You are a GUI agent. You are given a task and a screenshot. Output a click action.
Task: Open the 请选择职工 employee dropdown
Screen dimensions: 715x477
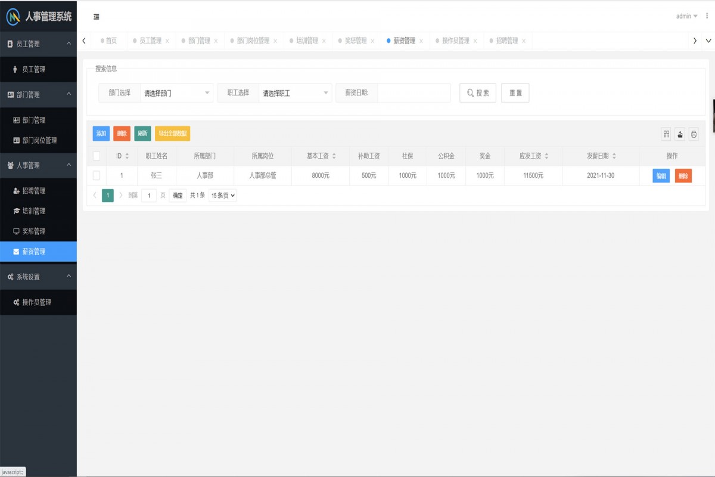pos(294,92)
